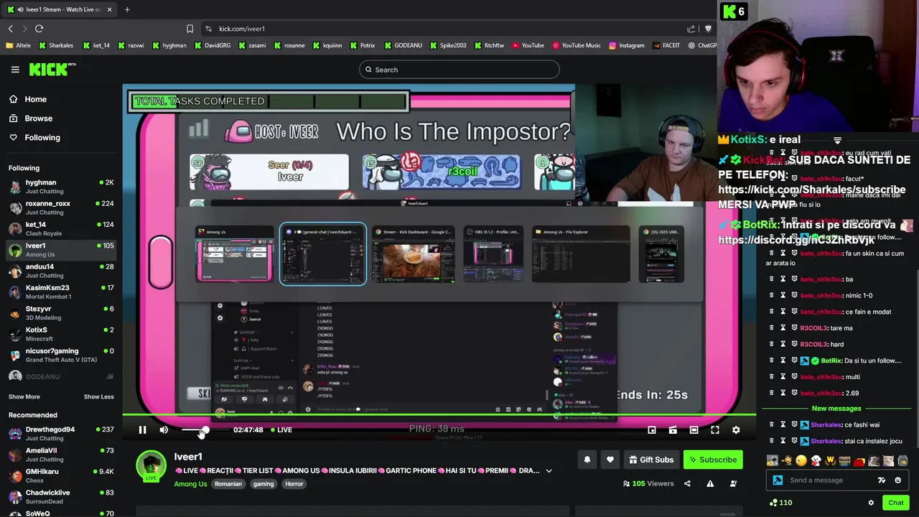The height and width of the screenshot is (517, 919).
Task: Open the user icon beside report
Action: point(733,483)
